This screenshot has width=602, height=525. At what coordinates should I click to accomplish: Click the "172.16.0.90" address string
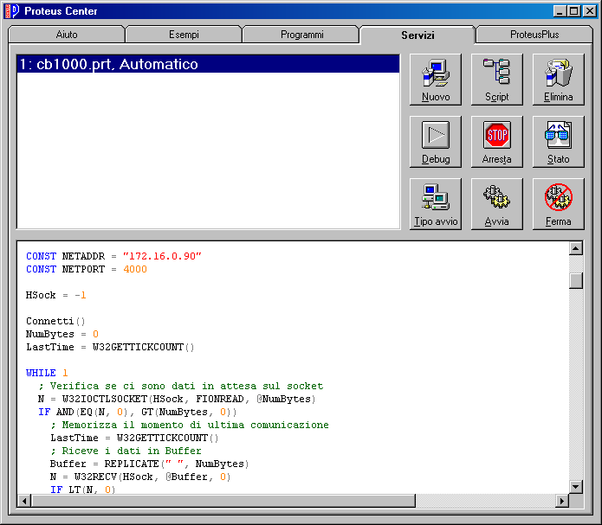(x=162, y=256)
